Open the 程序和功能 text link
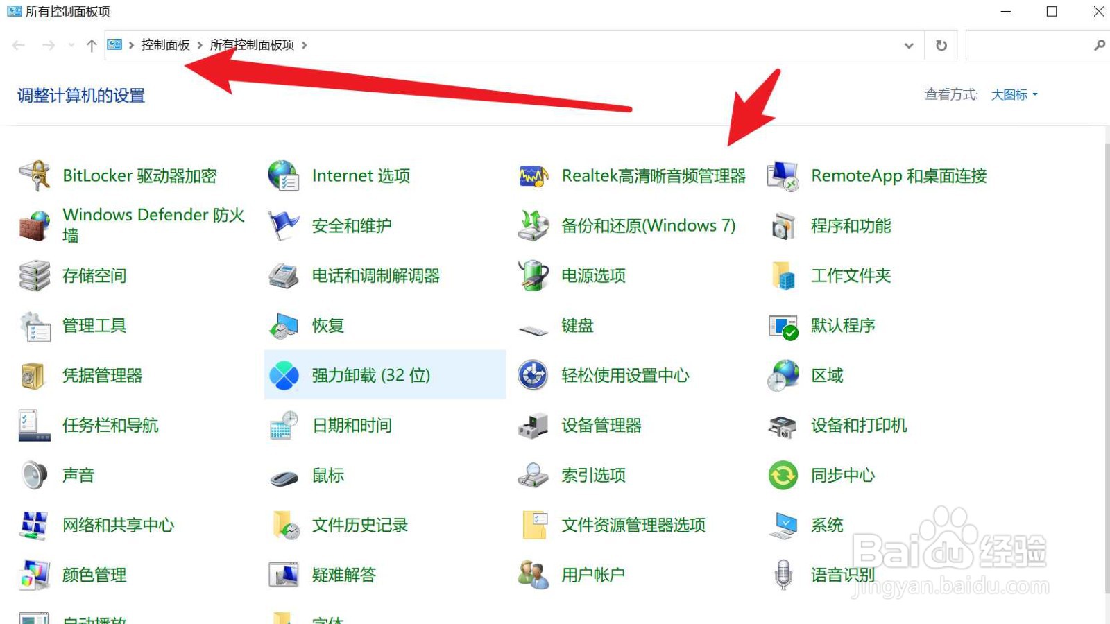The image size is (1110, 624). pos(851,225)
